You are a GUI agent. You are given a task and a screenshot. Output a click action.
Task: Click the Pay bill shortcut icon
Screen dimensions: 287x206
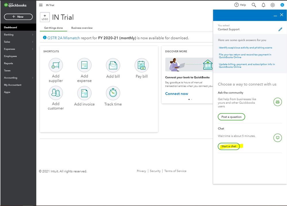pyautogui.click(x=142, y=65)
